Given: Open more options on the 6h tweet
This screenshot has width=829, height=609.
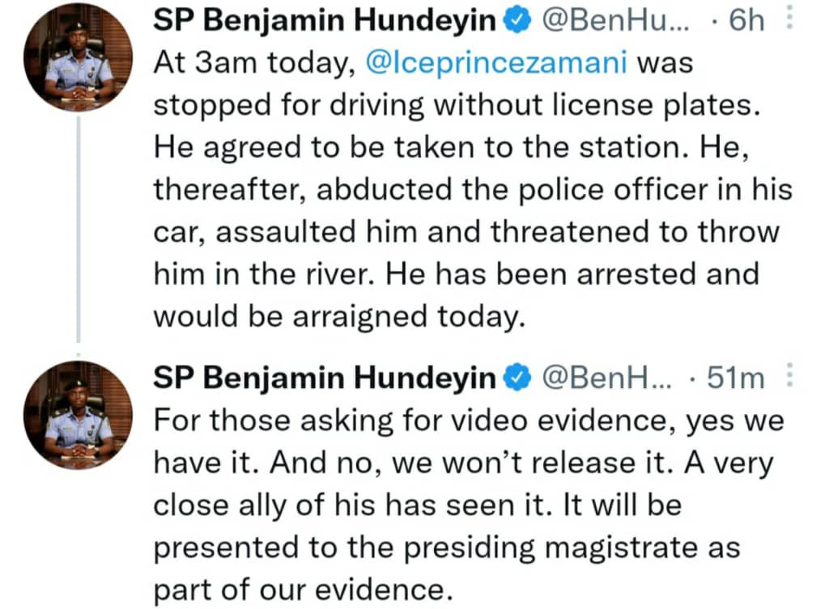Looking at the screenshot, I should pyautogui.click(x=789, y=21).
